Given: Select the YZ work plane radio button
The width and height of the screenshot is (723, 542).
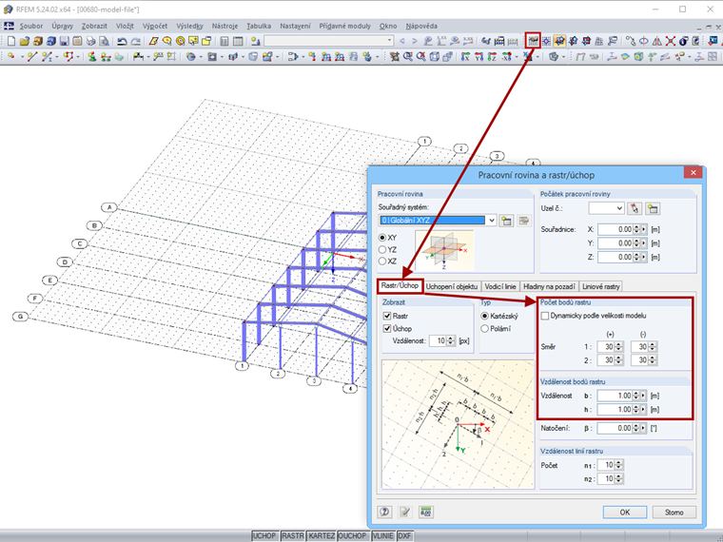Looking at the screenshot, I should (382, 249).
